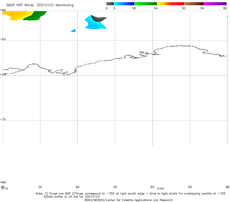
Task: Click the magenta 64–80 color bar segment
Action: [215, 4]
